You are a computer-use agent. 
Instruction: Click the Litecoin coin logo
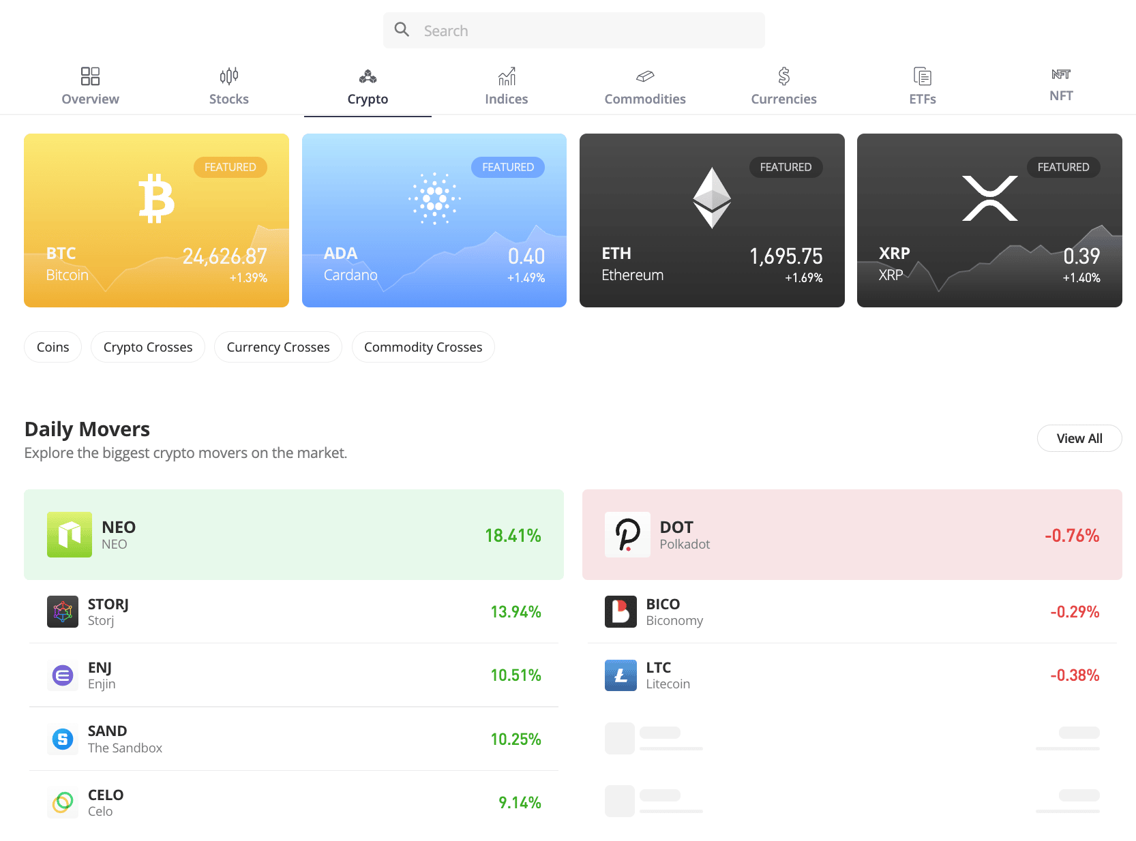(621, 675)
